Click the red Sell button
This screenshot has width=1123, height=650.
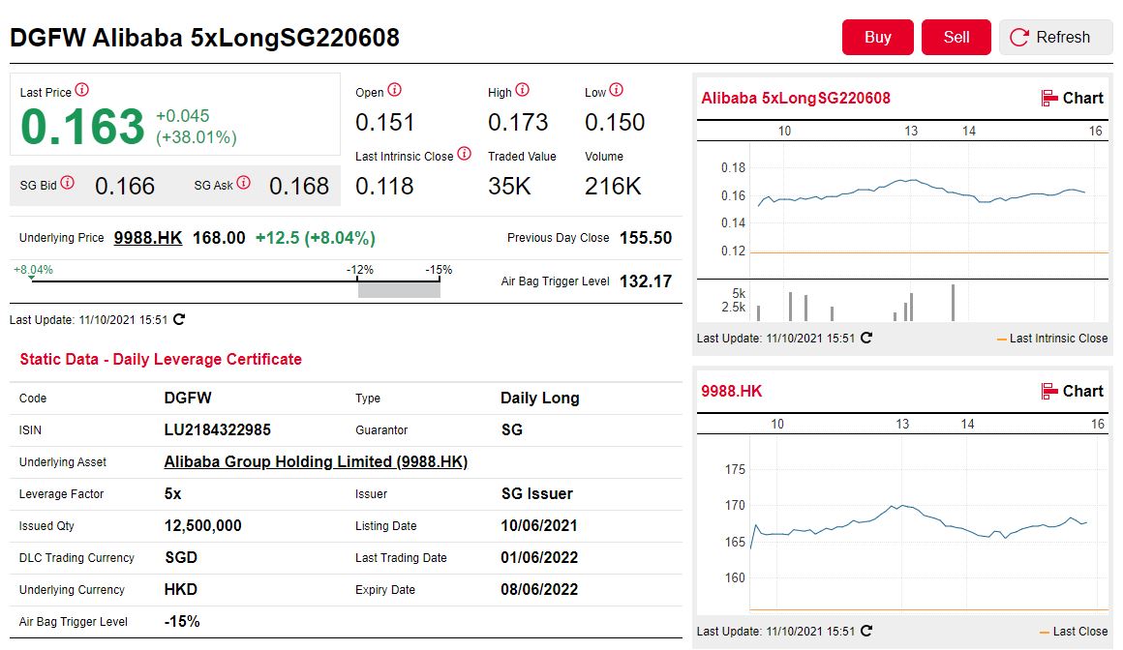coord(956,37)
